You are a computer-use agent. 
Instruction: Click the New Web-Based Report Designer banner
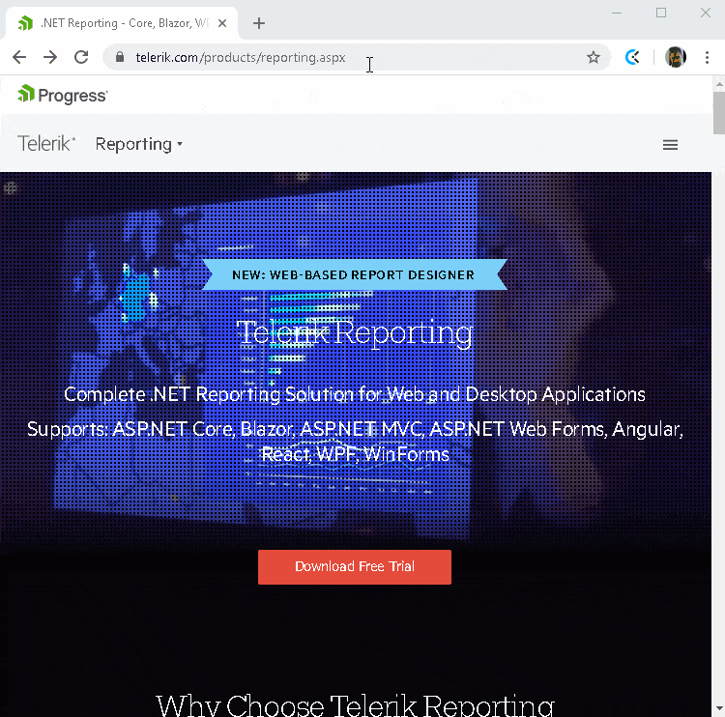coord(355,274)
